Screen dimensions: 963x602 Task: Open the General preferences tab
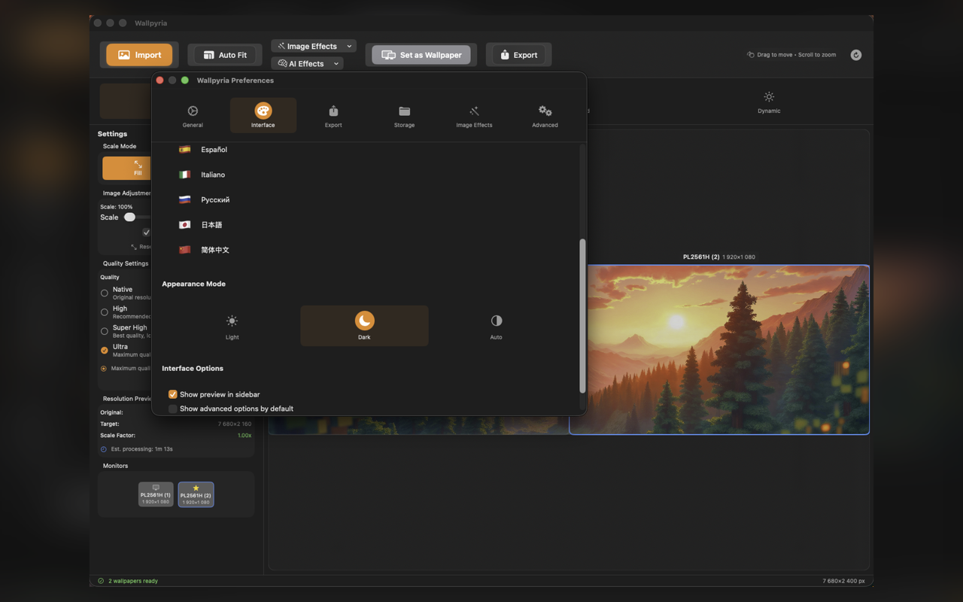[x=193, y=116]
